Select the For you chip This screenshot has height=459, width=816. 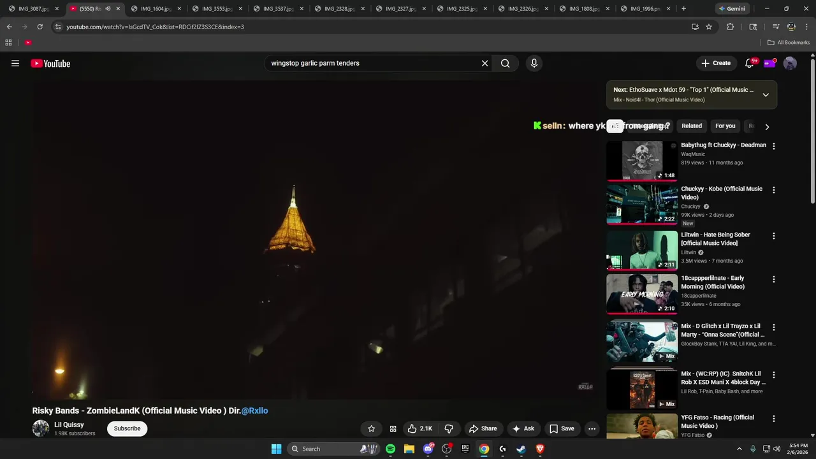(x=725, y=126)
